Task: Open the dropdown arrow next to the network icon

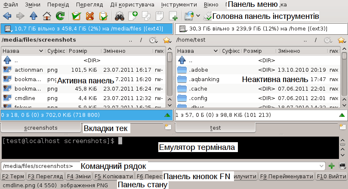Action: pos(198,16)
